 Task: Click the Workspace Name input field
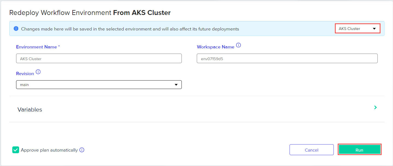[x=287, y=59]
